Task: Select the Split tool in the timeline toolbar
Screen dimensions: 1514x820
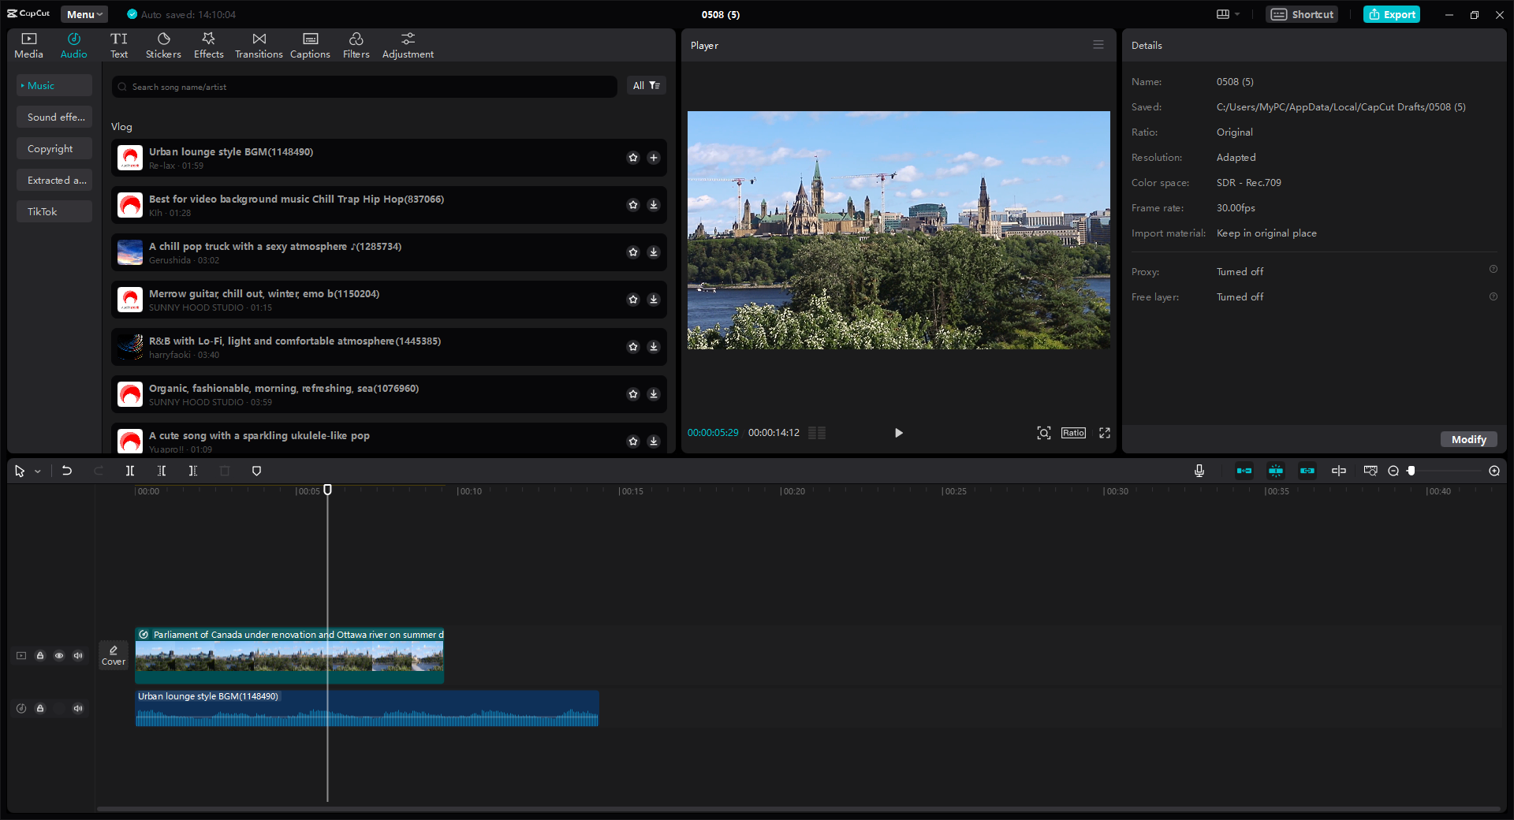Action: pos(130,471)
